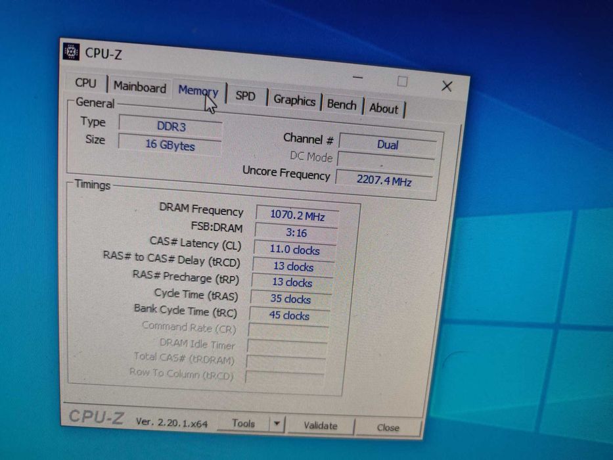The width and height of the screenshot is (613, 460).
Task: Click the tRCD 13 clocks value
Action: (x=293, y=266)
